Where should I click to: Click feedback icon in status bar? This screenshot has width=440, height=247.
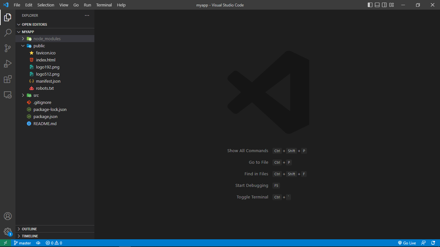point(424,243)
